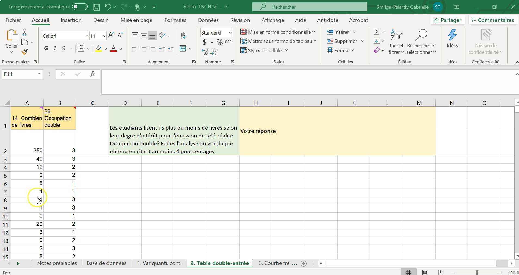Toggle bottom vertical alignment button
This screenshot has width=519, height=275.
152,35
